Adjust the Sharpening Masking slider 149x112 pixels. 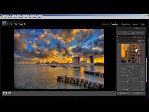128,75
